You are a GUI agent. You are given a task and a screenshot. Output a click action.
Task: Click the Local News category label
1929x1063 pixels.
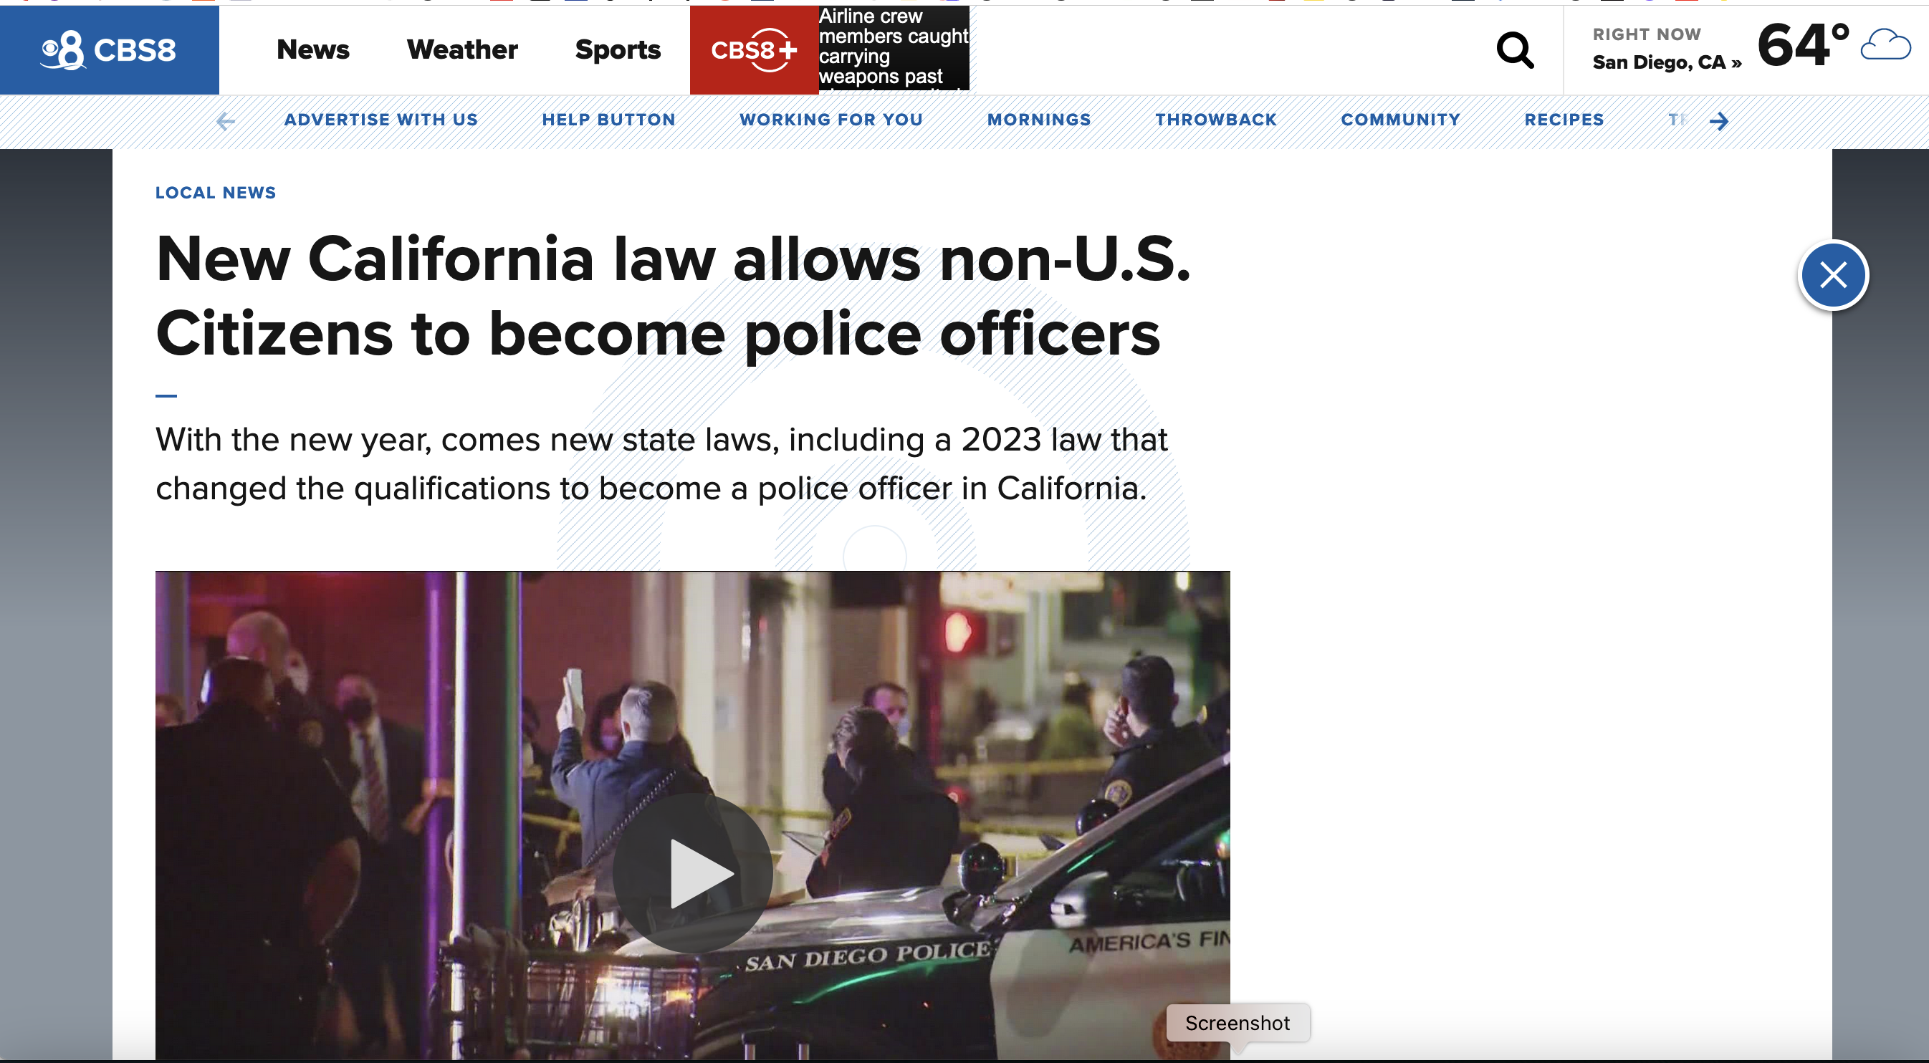point(216,193)
